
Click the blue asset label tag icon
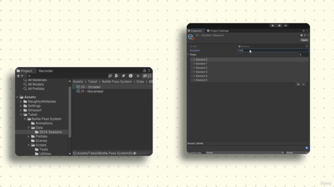306,148
